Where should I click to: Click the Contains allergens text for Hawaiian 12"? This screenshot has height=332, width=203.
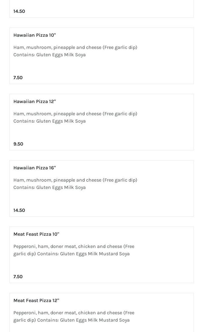point(49,121)
